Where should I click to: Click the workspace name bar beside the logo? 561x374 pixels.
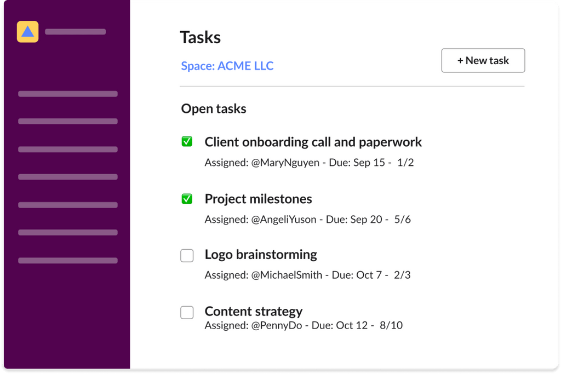(x=75, y=32)
